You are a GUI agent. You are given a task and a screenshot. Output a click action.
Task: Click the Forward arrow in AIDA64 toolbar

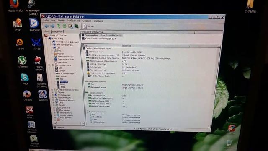click(52, 26)
